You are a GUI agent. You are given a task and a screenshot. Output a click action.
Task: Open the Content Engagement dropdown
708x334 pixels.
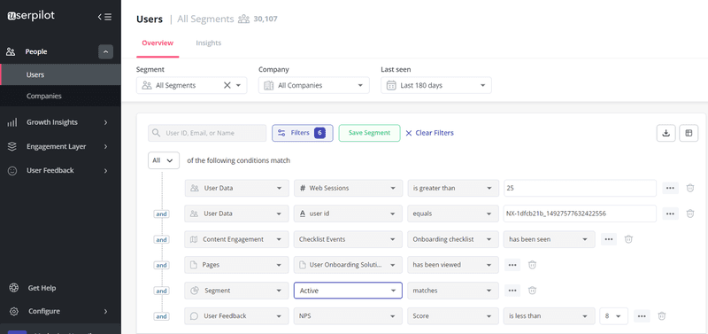[236, 239]
